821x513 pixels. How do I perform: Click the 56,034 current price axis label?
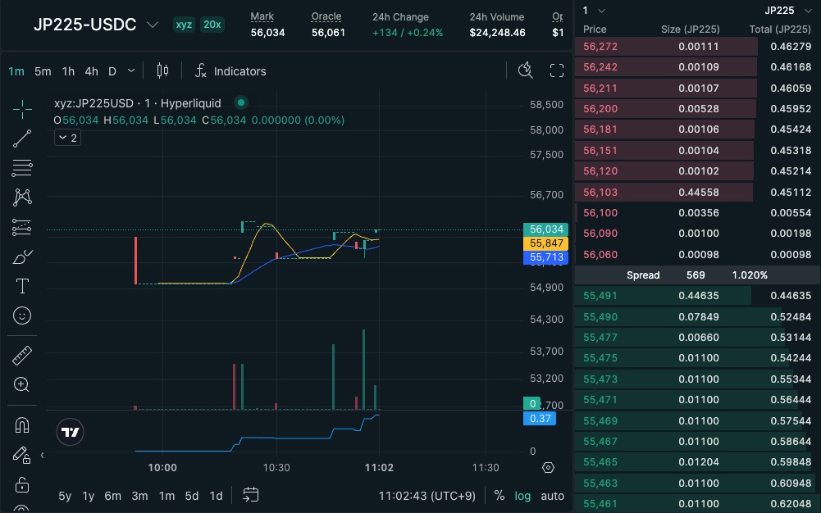[545, 229]
